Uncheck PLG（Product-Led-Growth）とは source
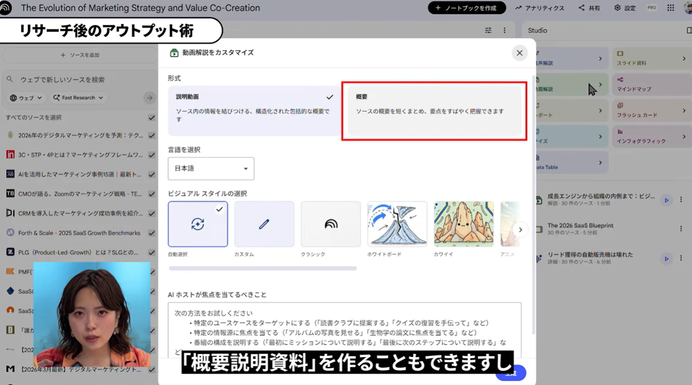692x385 pixels. click(152, 253)
